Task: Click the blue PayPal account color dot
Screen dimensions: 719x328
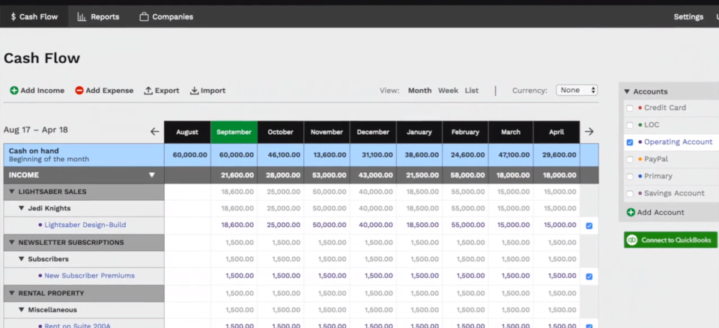Action: tap(640, 160)
